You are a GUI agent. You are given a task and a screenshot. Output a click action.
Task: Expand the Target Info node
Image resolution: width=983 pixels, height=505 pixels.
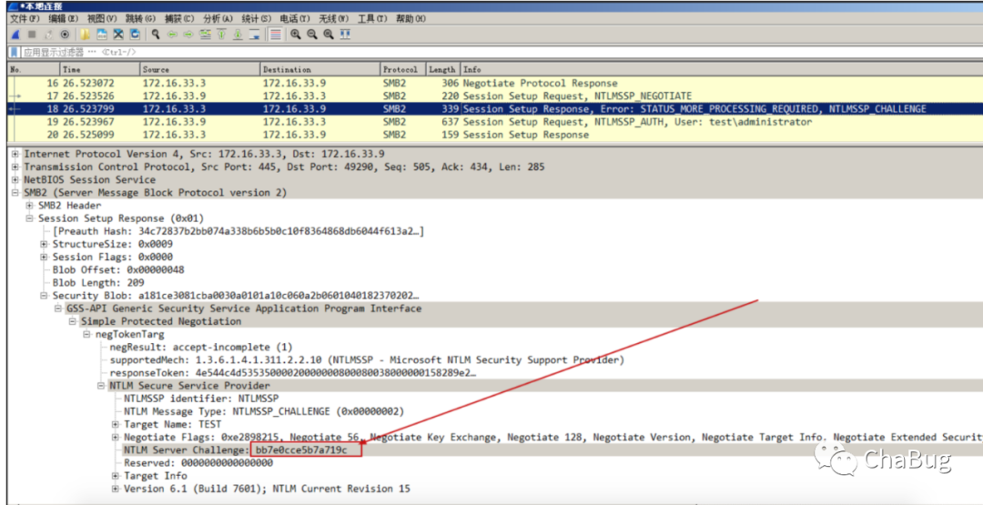pos(116,476)
